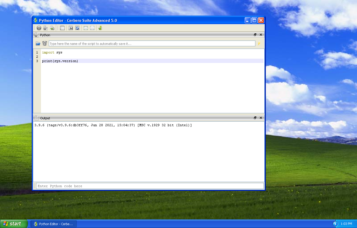
Task: Click the lightning bolt run icon
Action: [259, 43]
